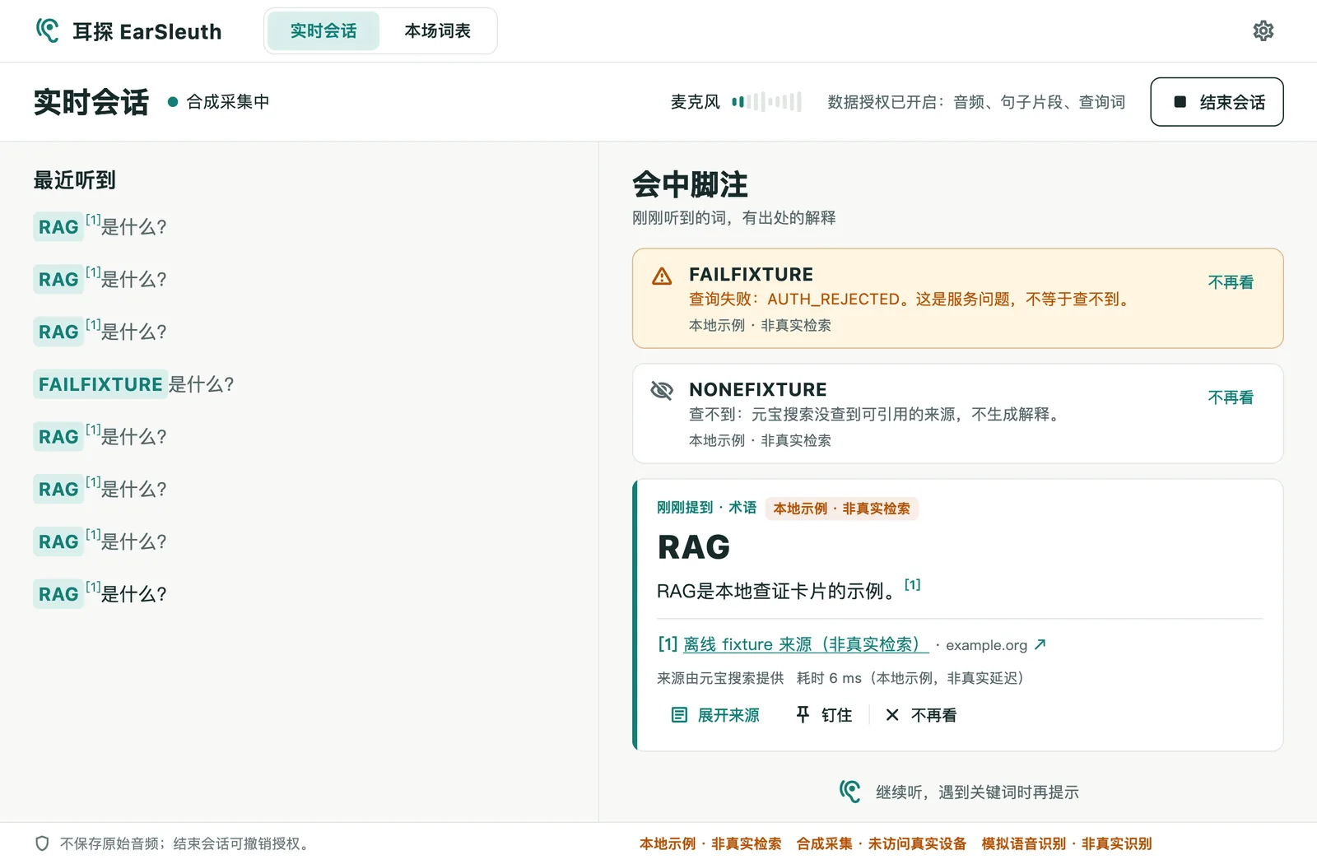The image size is (1317, 864).
Task: Pin the RAG card with 钉住
Action: [824, 715]
